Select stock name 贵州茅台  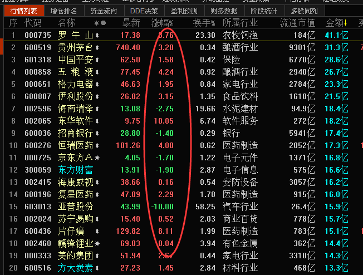[x=76, y=47]
